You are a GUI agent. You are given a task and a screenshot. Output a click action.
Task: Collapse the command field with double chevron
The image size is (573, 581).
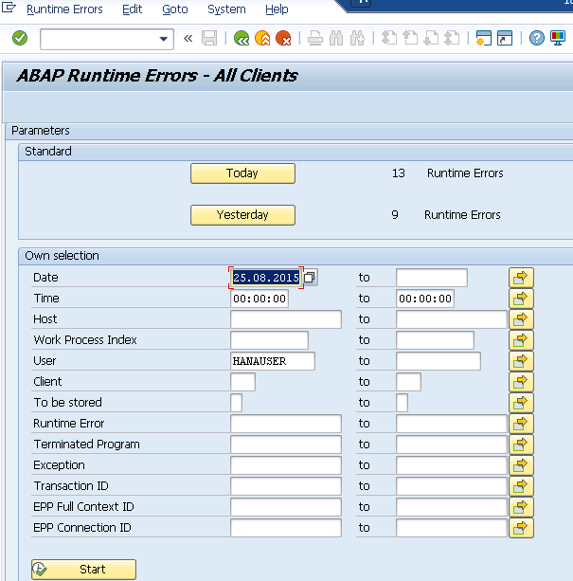coord(188,39)
